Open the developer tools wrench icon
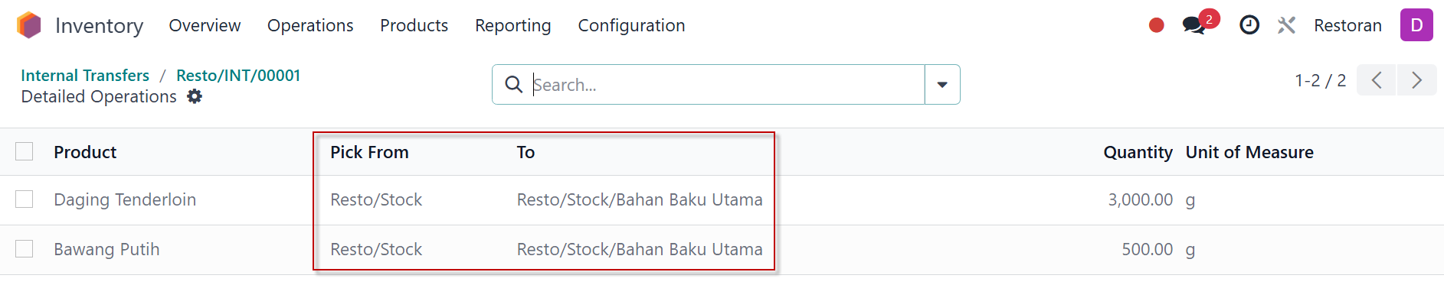Screen dimensions: 1444x285 coord(1286,25)
